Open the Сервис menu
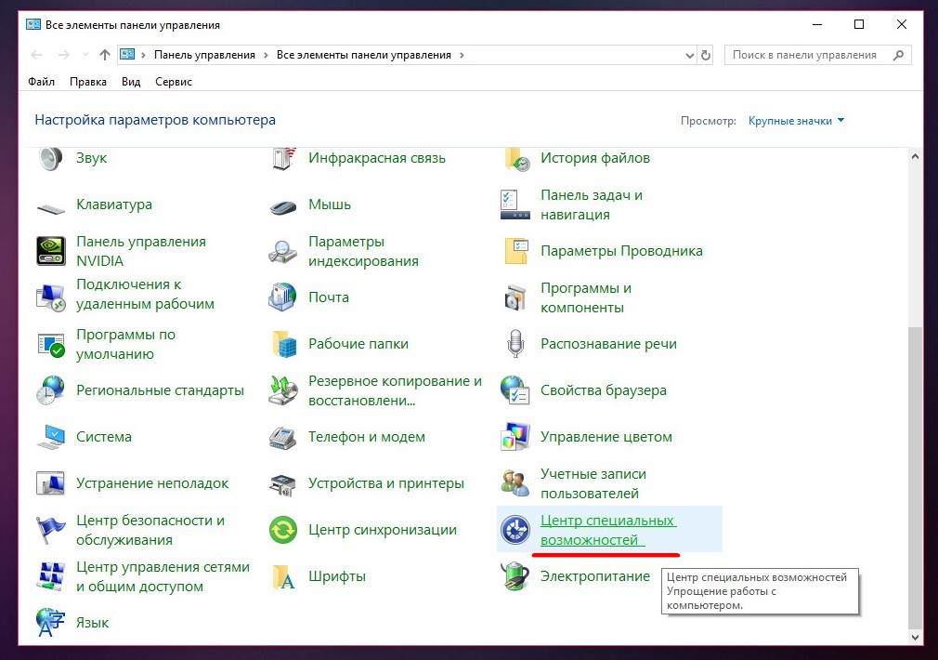Image resolution: width=938 pixels, height=660 pixels. (174, 82)
